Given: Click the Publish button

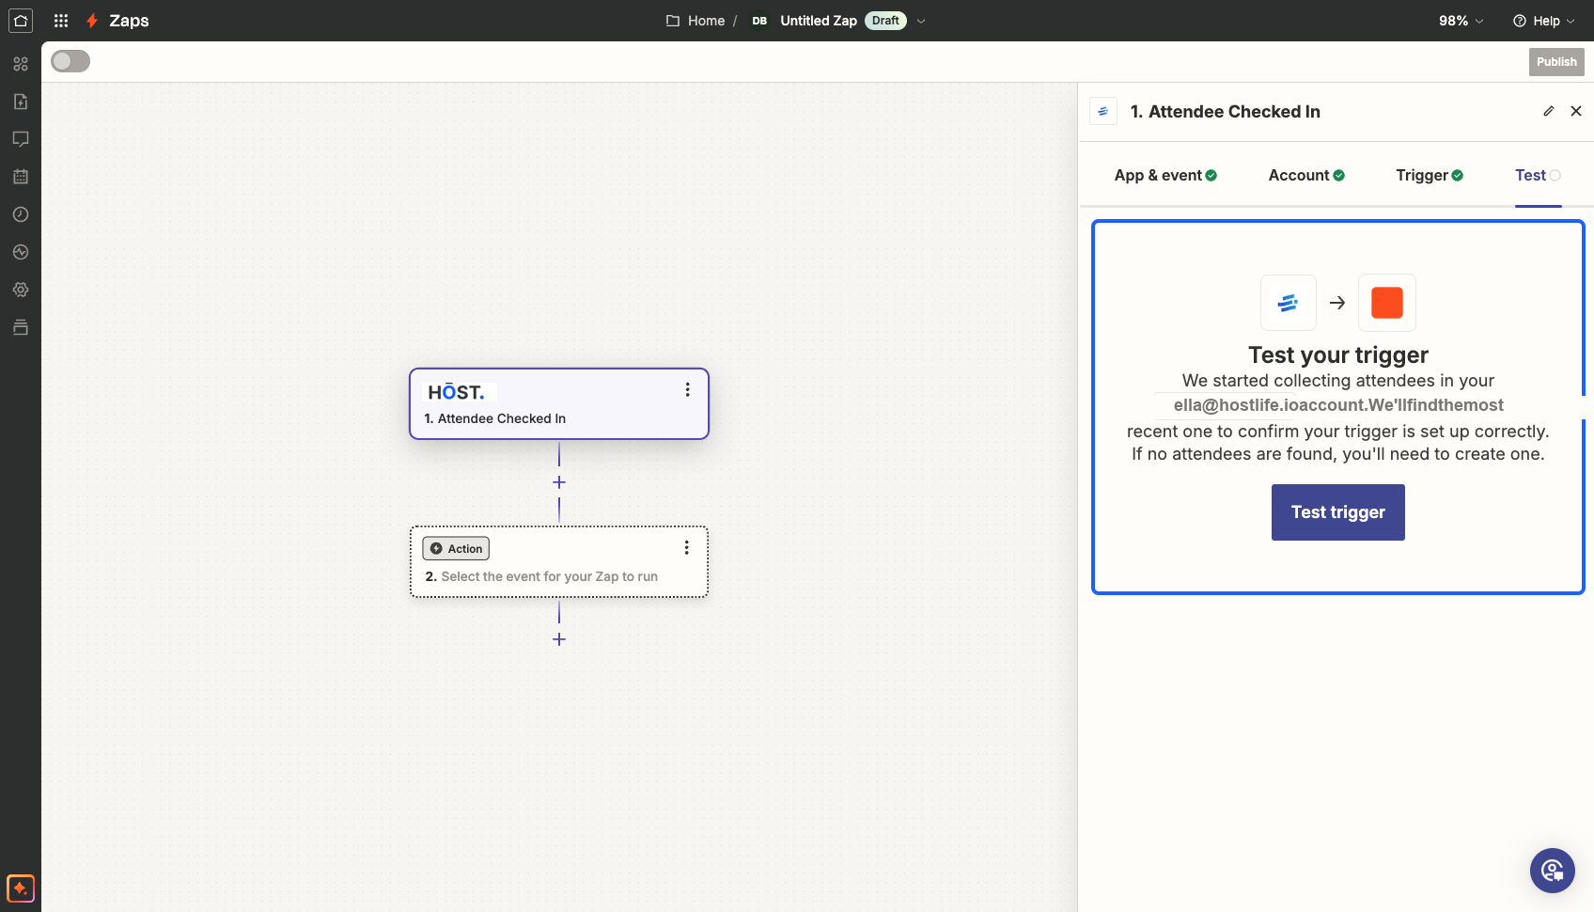Looking at the screenshot, I should click(1556, 62).
